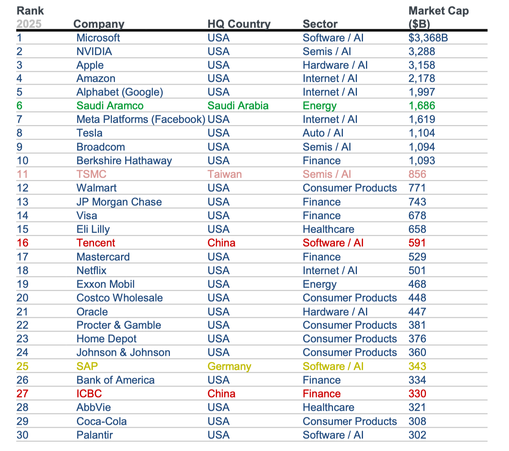The width and height of the screenshot is (509, 451).
Task: Click the HQ Country column header
Action: 239,24
